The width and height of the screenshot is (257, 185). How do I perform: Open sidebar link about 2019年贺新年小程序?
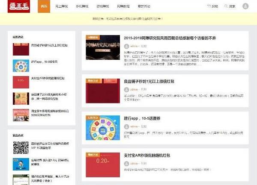tap(49, 97)
